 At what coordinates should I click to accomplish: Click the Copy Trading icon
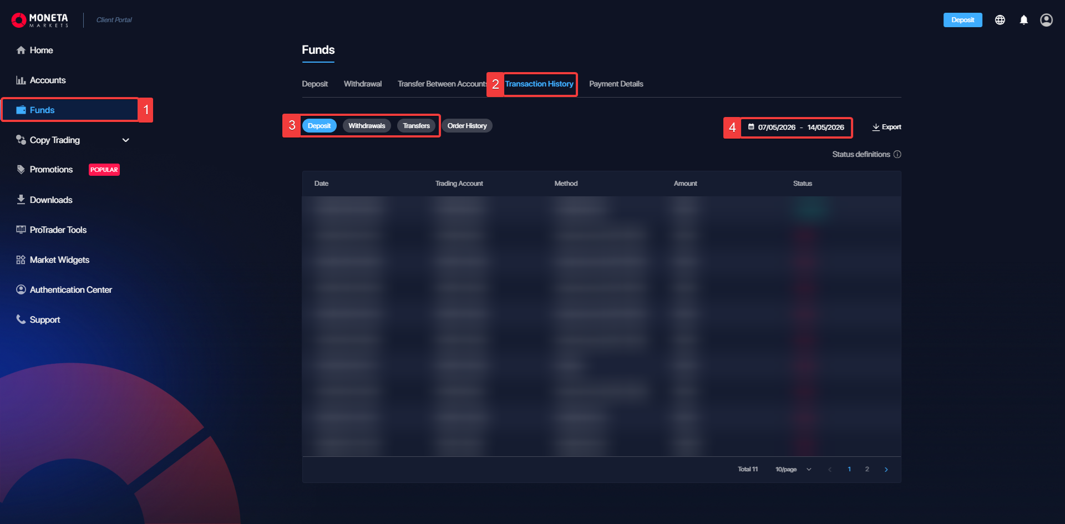tap(21, 140)
